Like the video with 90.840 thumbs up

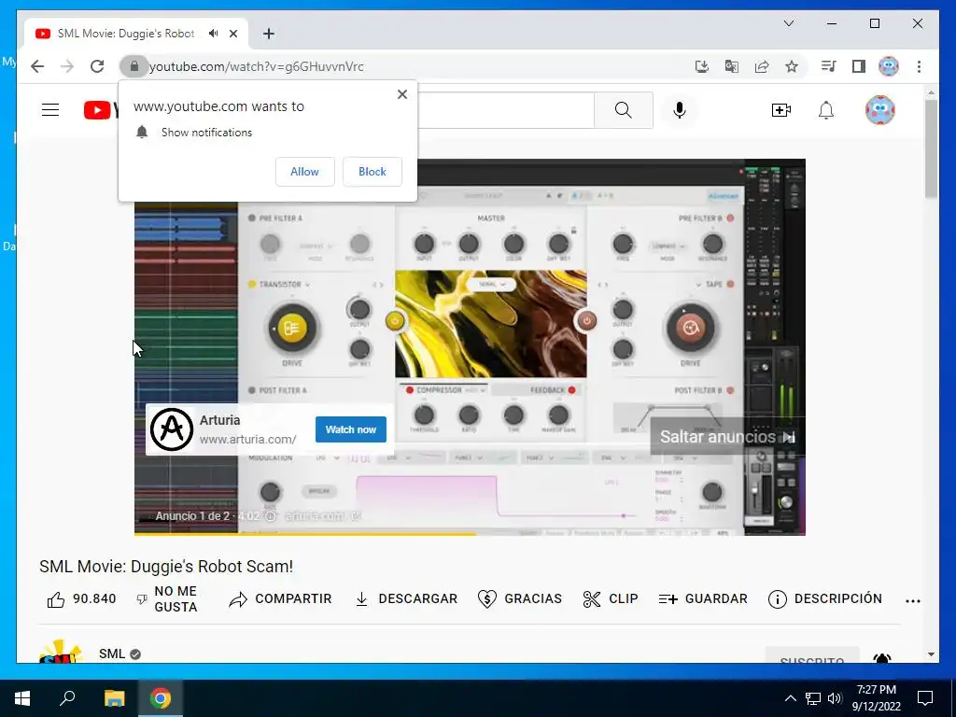point(82,599)
